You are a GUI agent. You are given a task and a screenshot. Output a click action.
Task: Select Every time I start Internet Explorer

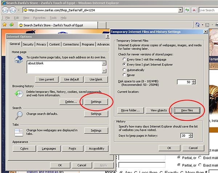tap(124, 64)
